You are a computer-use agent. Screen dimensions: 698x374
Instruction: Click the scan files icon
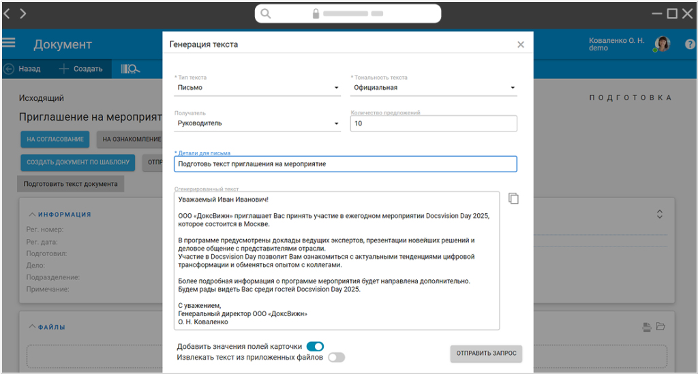tap(647, 327)
